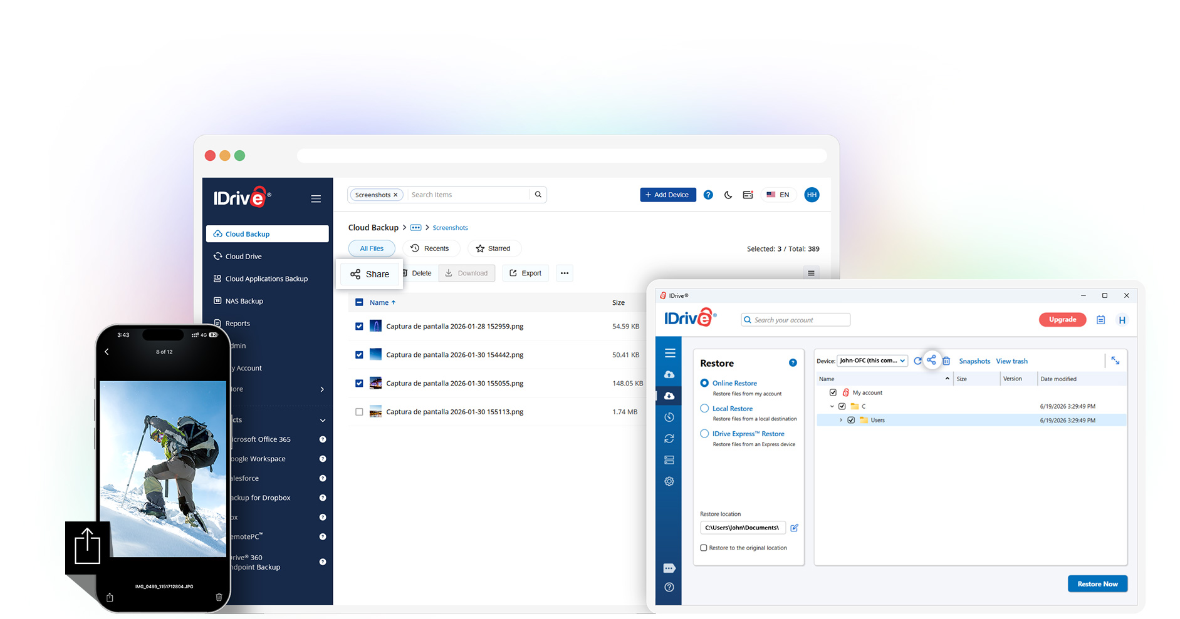
Task: Switch to the Starred tab
Action: pyautogui.click(x=494, y=248)
